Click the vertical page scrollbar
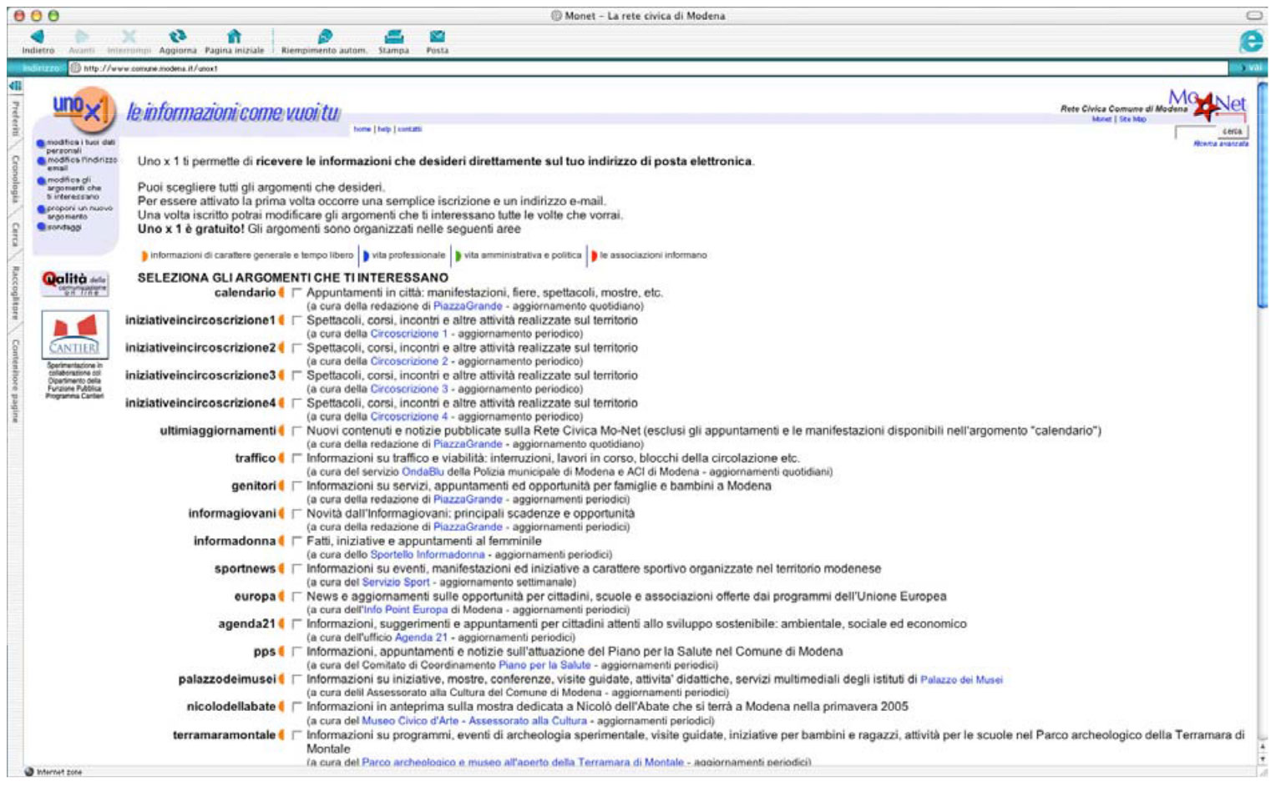The height and width of the screenshot is (786, 1276). [1262, 417]
